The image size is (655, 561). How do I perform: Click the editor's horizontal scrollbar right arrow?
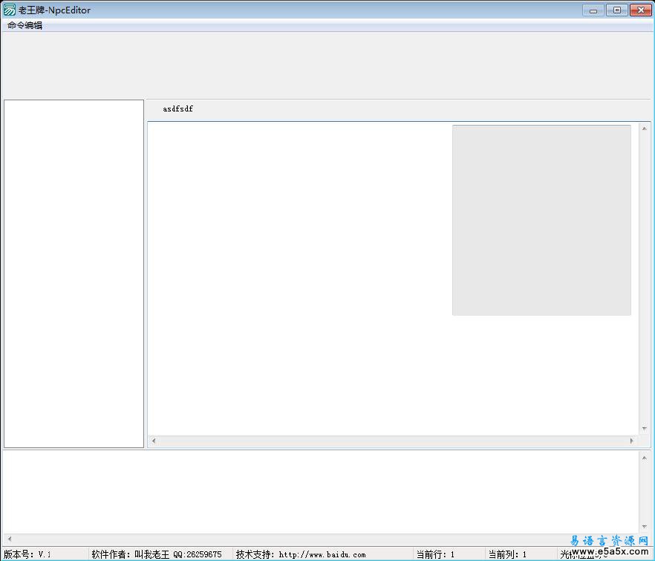(x=631, y=441)
